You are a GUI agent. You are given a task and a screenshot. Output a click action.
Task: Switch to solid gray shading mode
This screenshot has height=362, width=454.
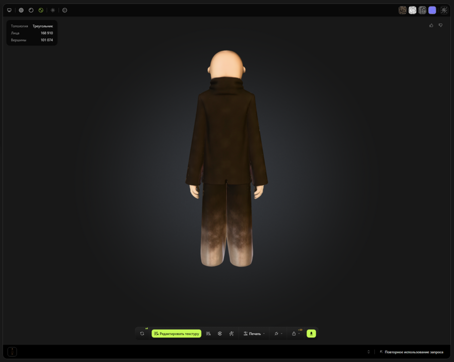21,10
